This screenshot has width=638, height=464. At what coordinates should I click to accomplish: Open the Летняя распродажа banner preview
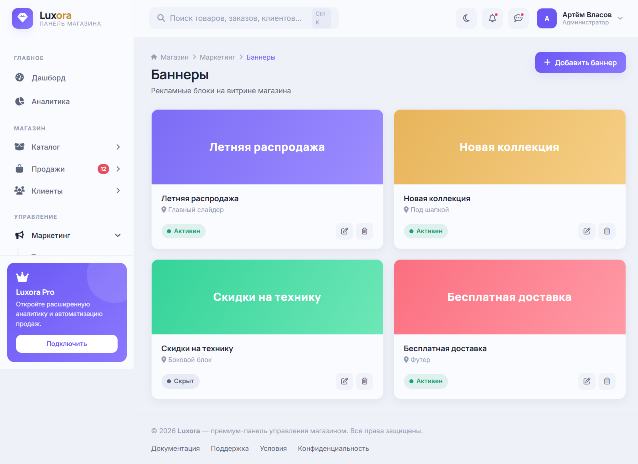coord(267,147)
